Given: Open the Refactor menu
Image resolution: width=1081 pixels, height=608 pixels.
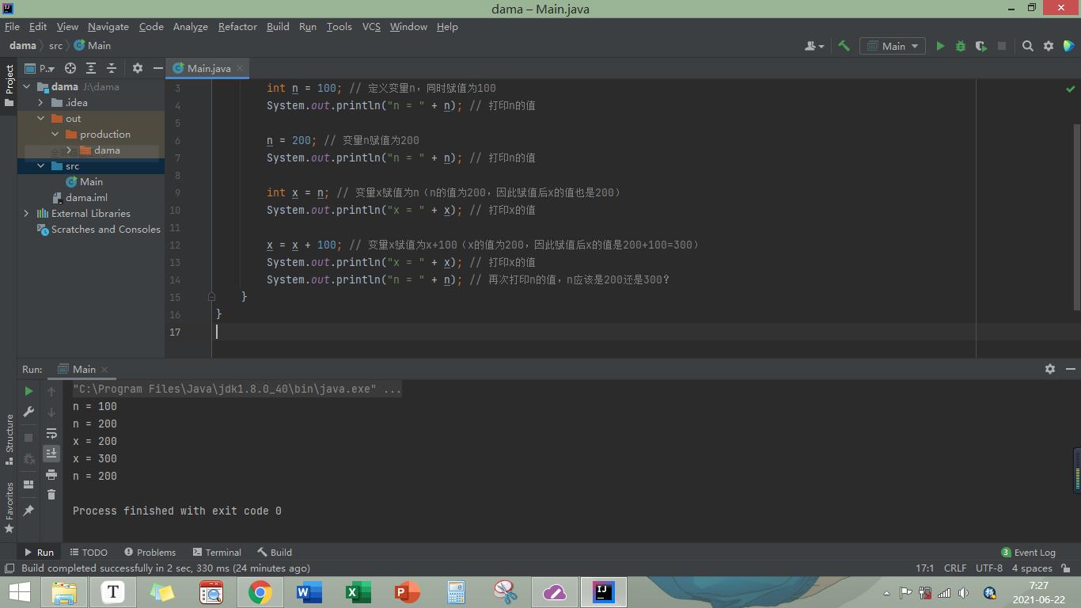Looking at the screenshot, I should [x=237, y=26].
